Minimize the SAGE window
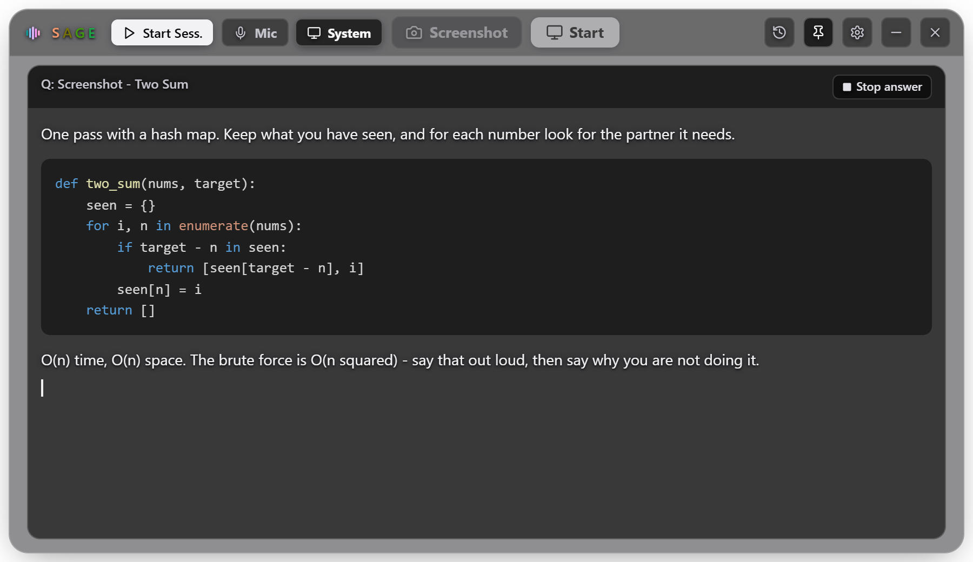973x562 pixels. (x=896, y=32)
